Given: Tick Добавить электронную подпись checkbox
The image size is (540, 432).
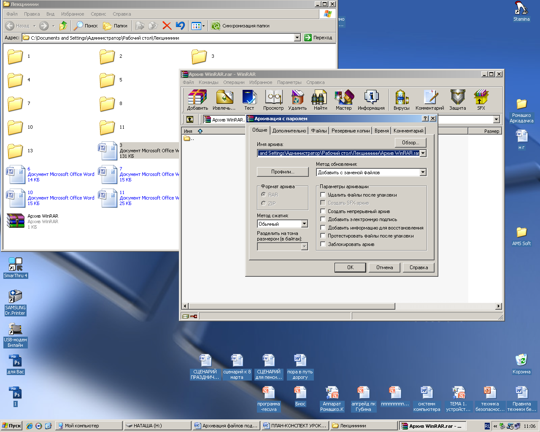Looking at the screenshot, I should pyautogui.click(x=323, y=219).
